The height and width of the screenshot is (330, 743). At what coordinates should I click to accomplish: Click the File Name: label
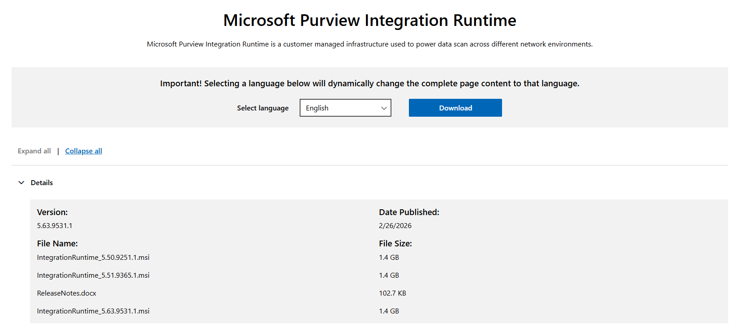tap(57, 244)
